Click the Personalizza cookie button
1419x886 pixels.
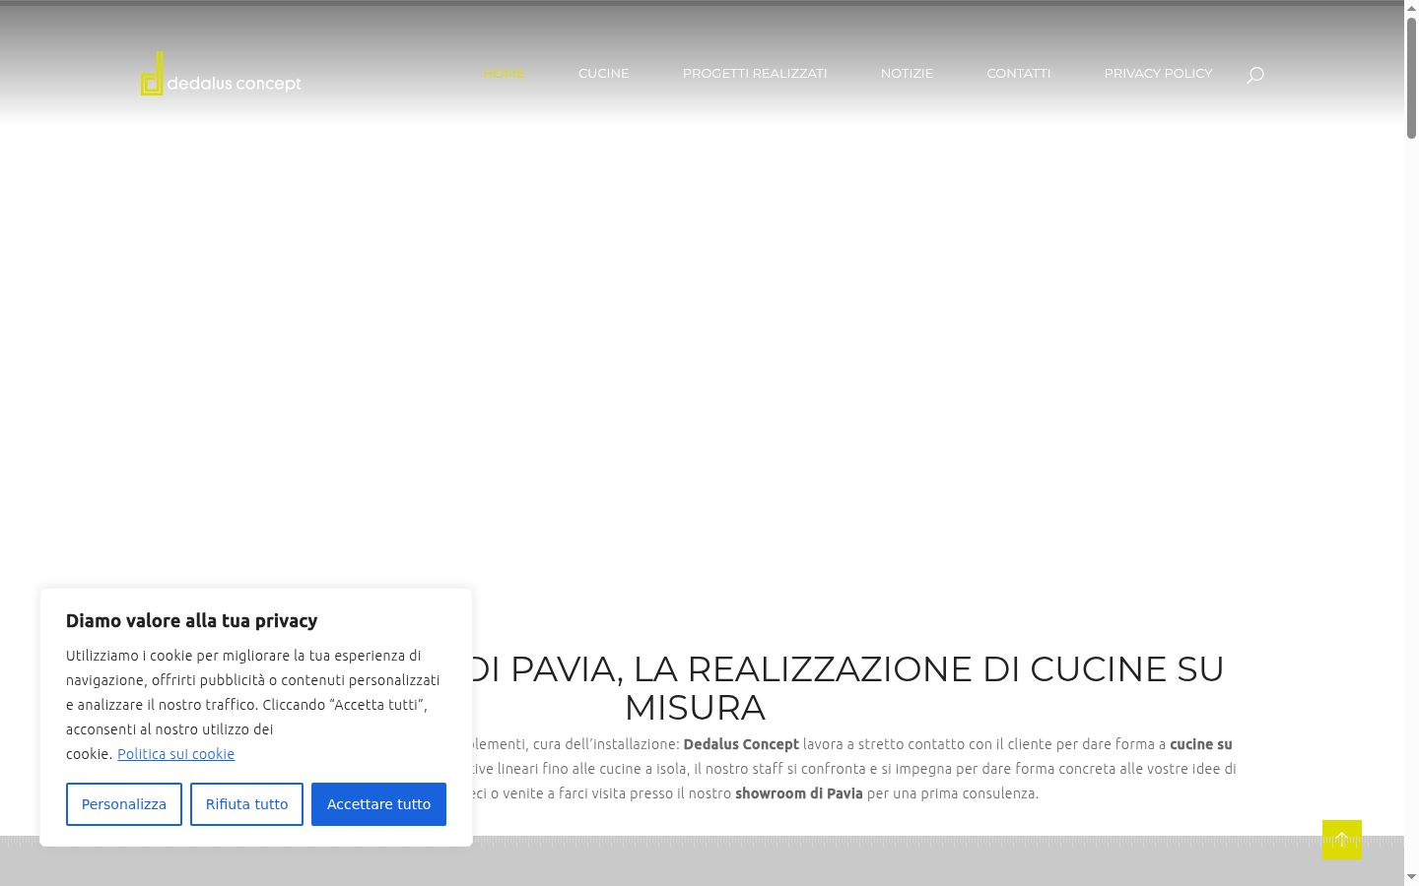[124, 804]
